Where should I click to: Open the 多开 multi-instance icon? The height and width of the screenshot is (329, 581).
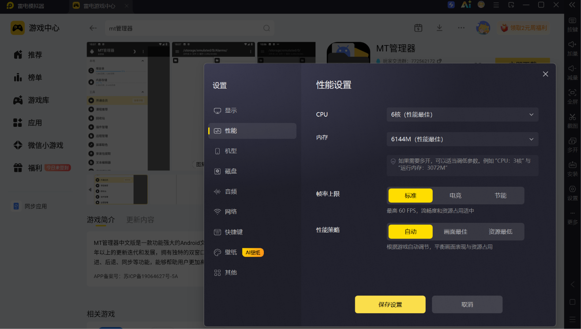click(572, 141)
